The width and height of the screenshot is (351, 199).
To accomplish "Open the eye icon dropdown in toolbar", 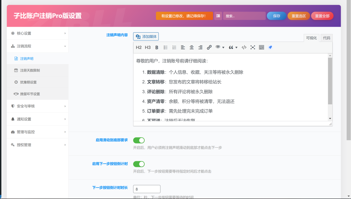I will [x=220, y=47].
